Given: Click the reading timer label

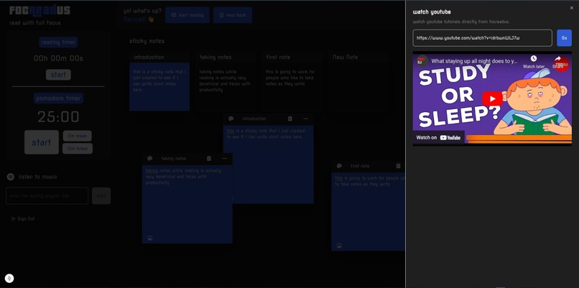Looking at the screenshot, I should 58,42.
